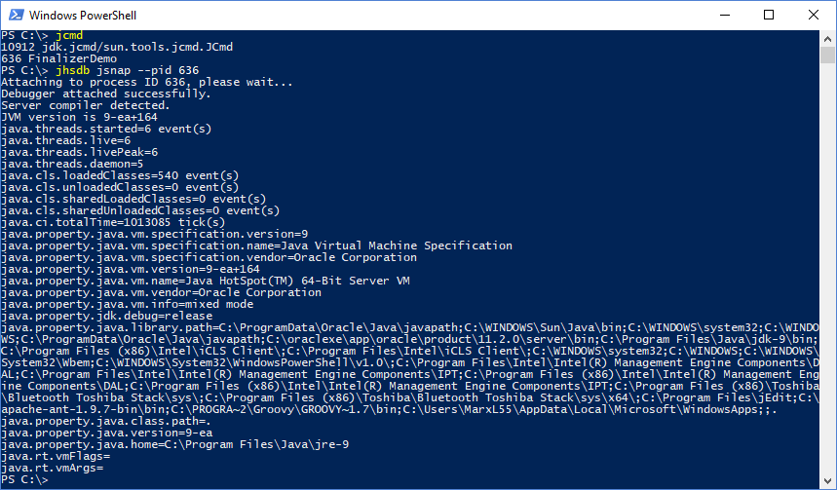
Task: Click the empty scrollbar track below the thumb
Action: click(x=827, y=267)
